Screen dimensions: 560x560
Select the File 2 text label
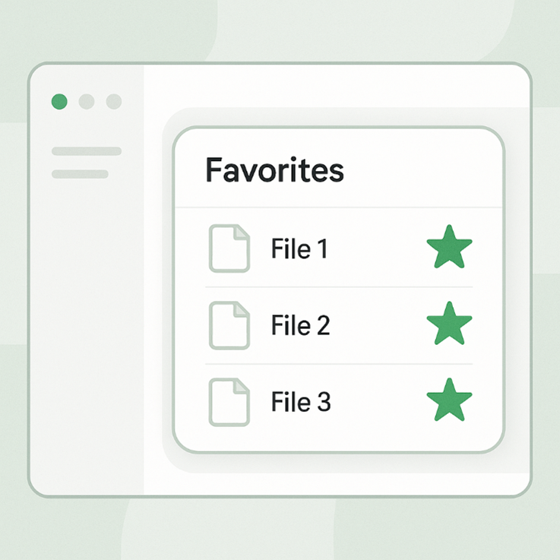(300, 325)
